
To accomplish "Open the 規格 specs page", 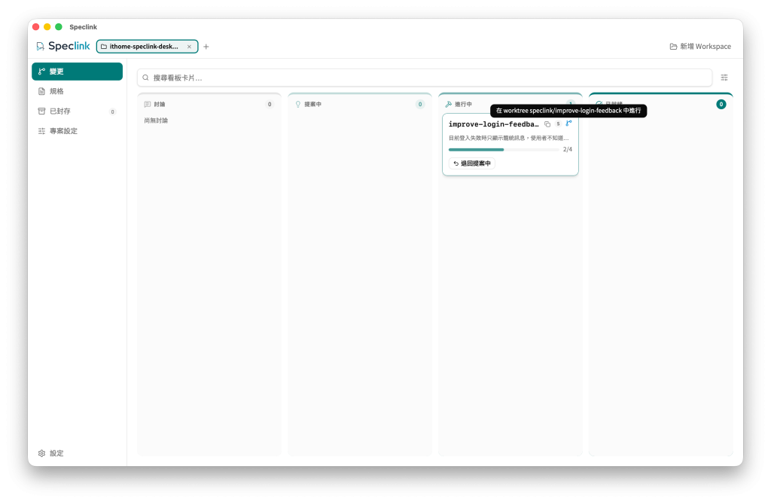I will [78, 91].
